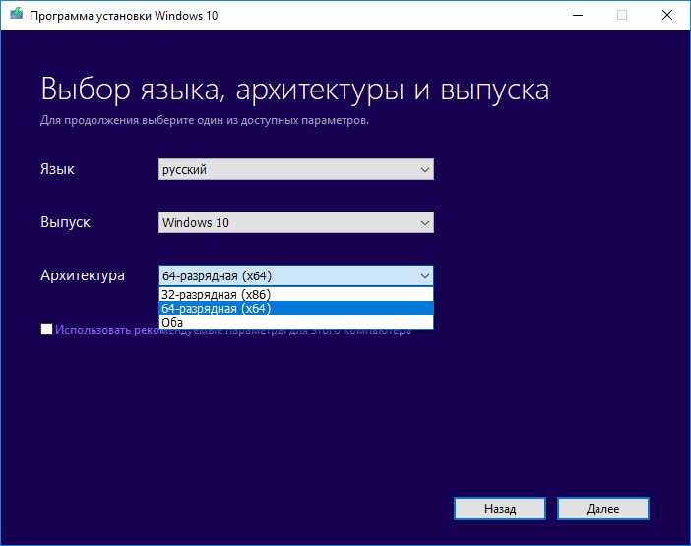
Task: Click the 'Для продолжения выберите' subtitle text
Action: coord(205,120)
